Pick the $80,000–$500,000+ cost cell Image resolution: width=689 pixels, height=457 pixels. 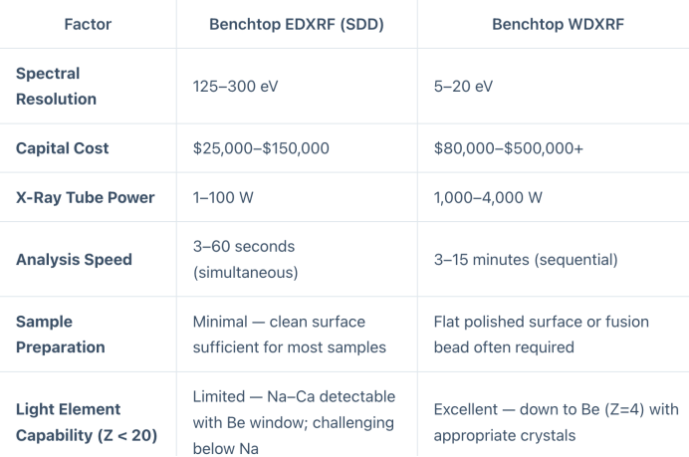click(509, 148)
